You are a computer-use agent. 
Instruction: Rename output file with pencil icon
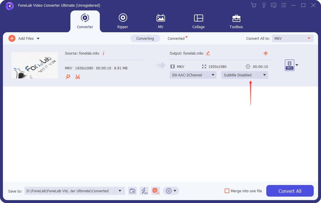208,53
